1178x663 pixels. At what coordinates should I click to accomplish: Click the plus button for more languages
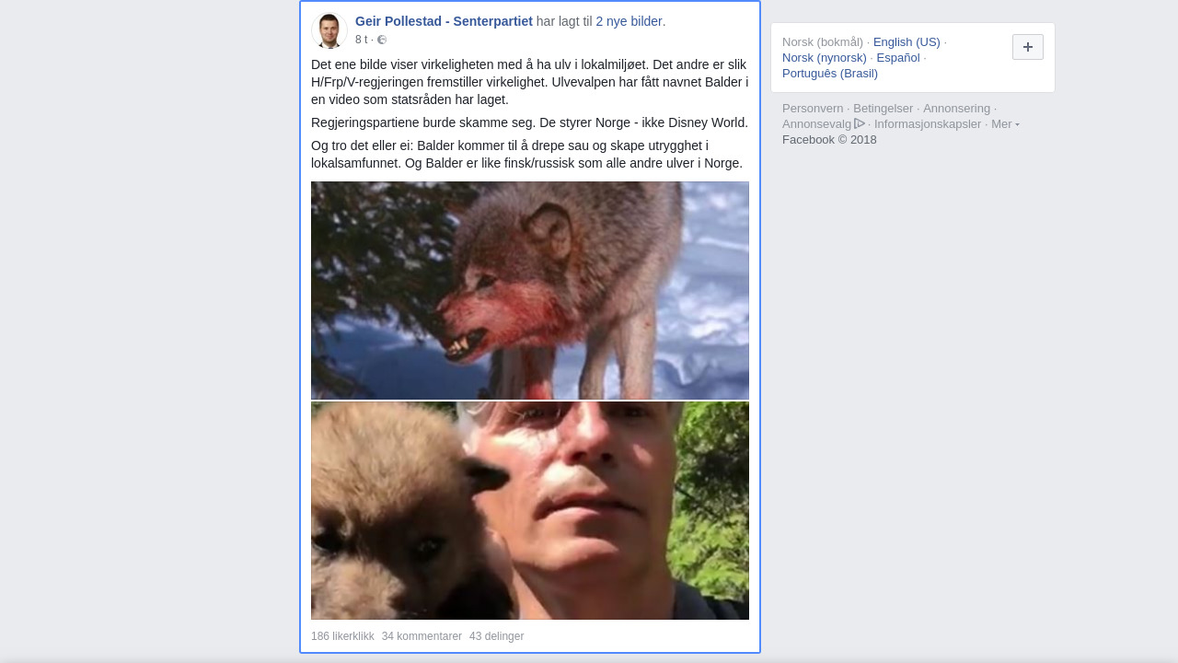point(1028,47)
